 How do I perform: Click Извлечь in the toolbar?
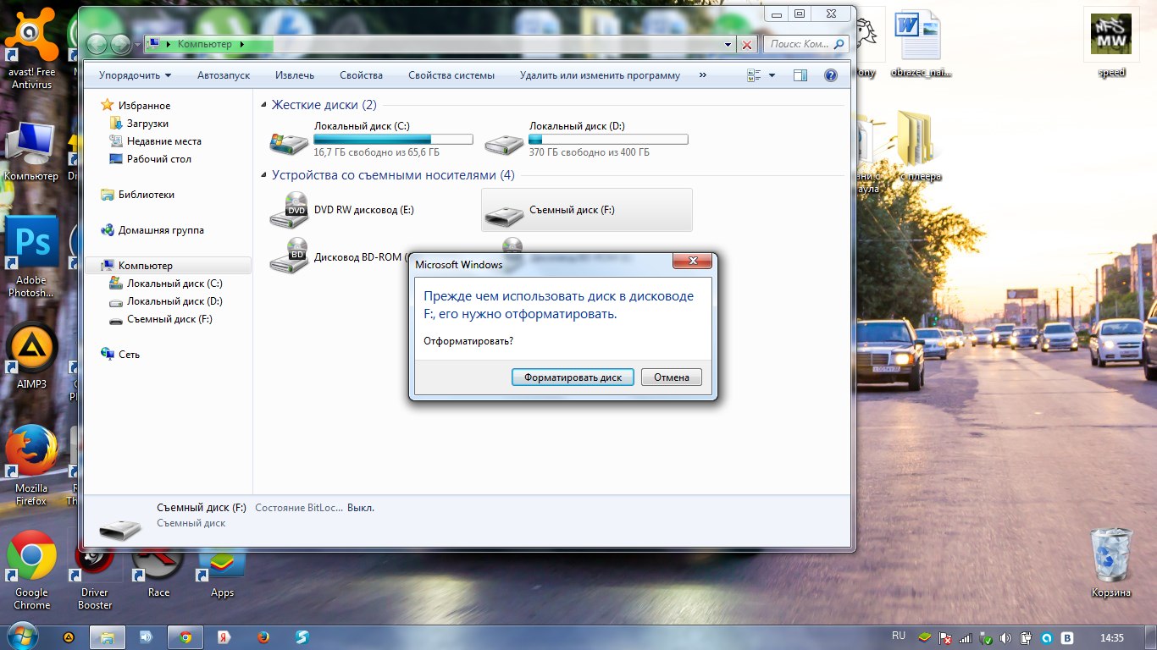(x=295, y=75)
